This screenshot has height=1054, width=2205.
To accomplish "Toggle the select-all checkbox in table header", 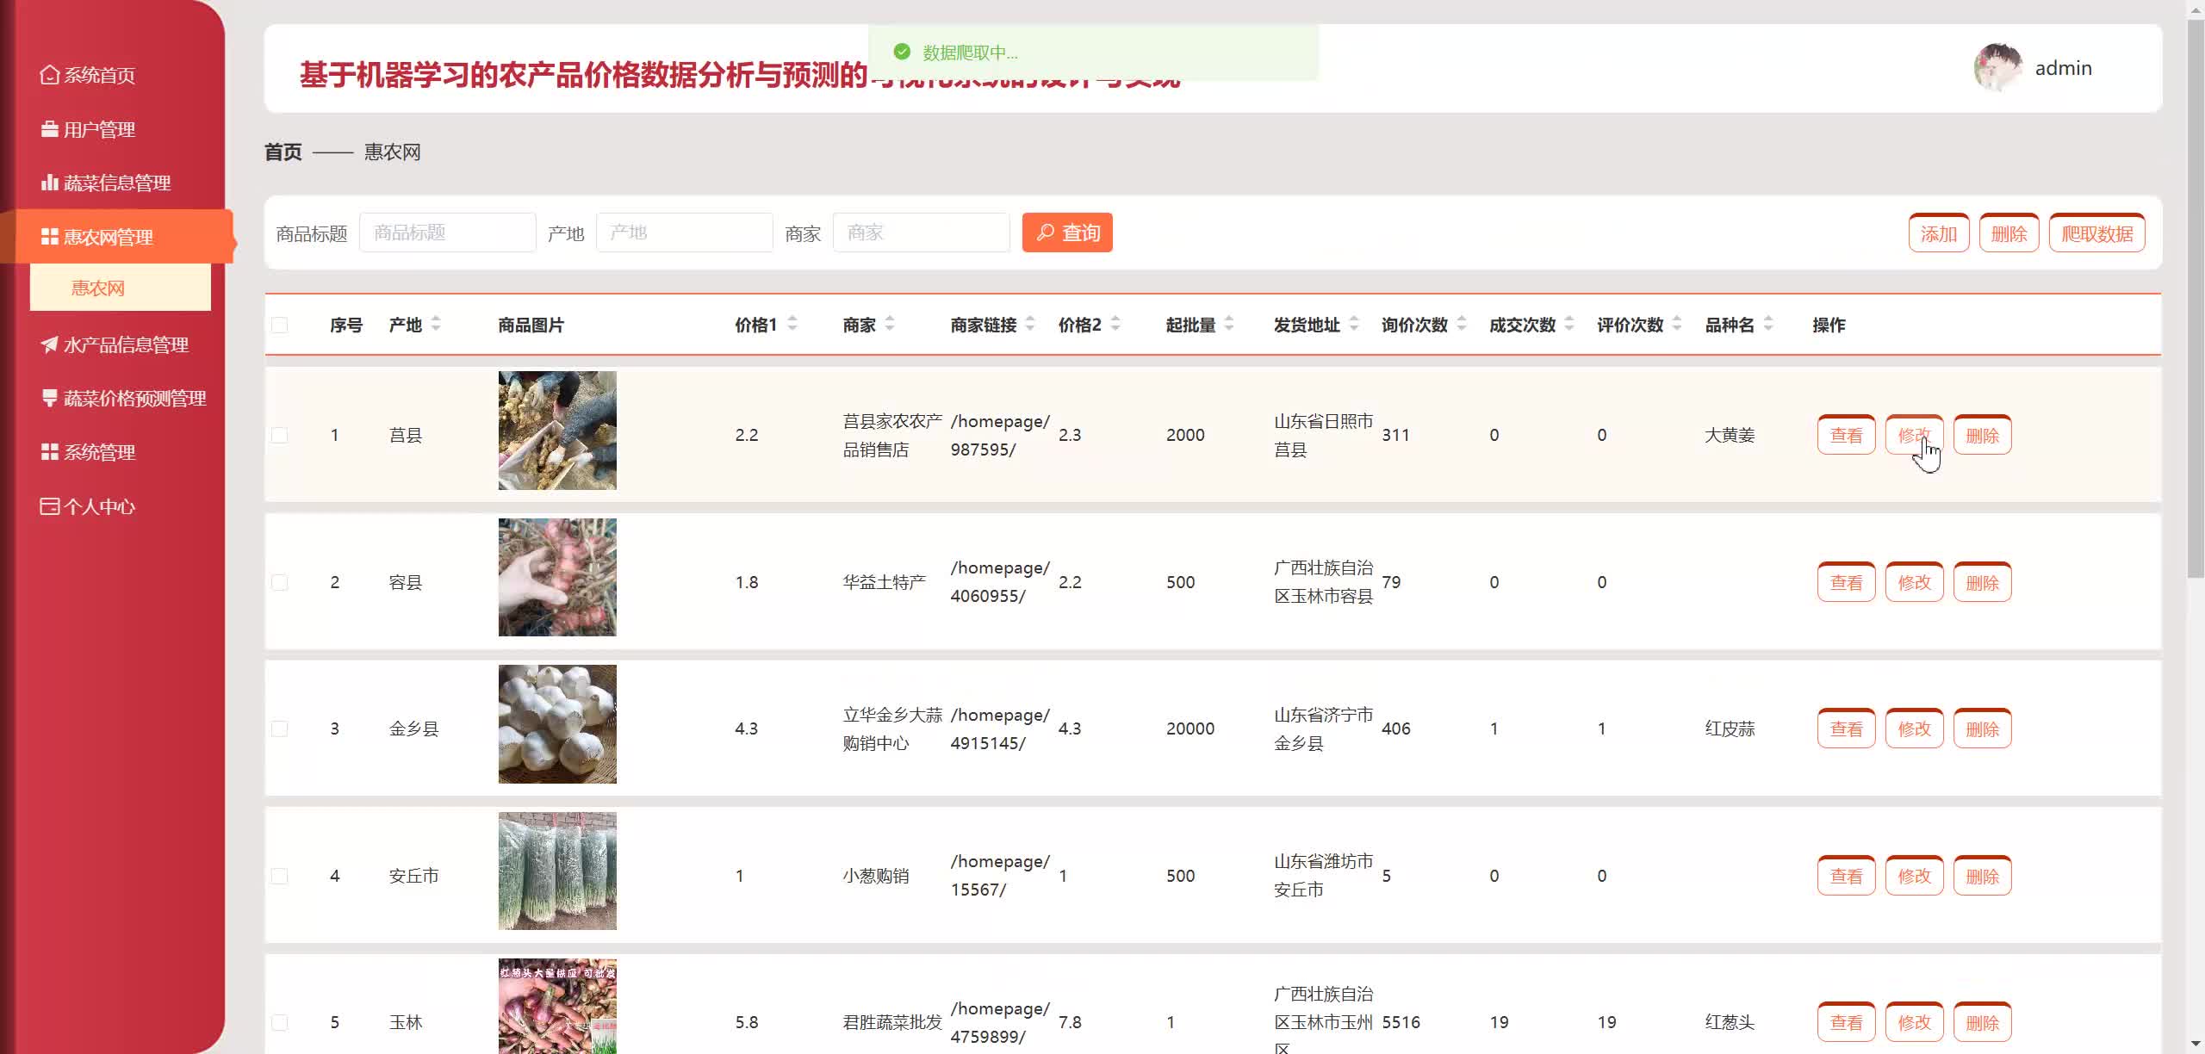I will 279,325.
